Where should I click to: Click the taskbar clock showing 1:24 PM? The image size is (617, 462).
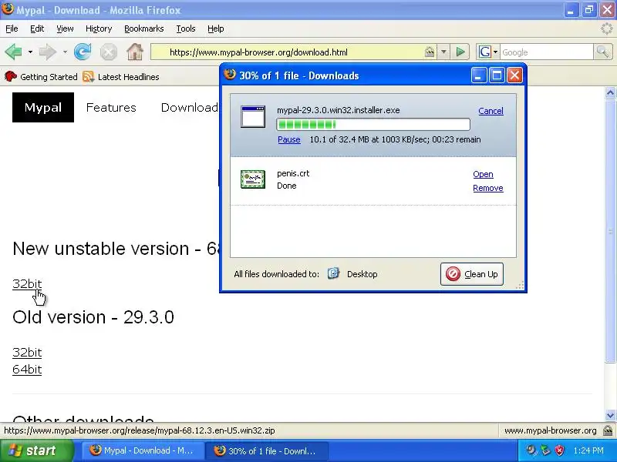point(588,450)
